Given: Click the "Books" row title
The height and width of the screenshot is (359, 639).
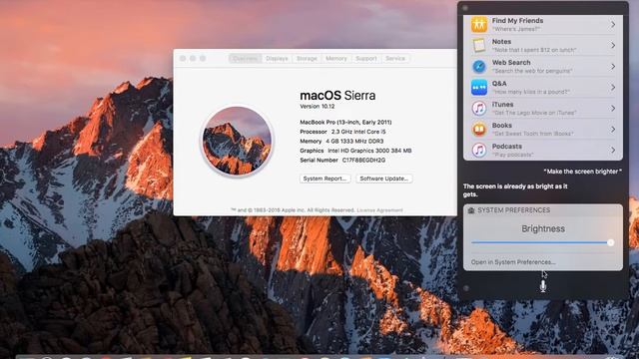Looking at the screenshot, I should point(501,126).
